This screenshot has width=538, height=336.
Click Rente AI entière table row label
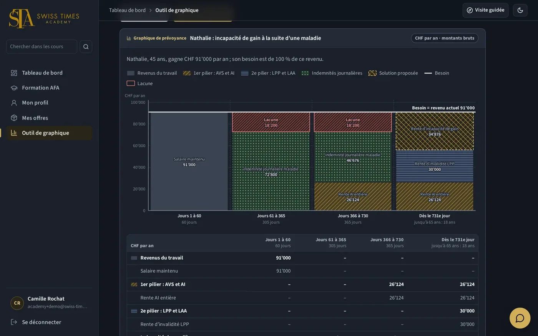pyautogui.click(x=158, y=298)
